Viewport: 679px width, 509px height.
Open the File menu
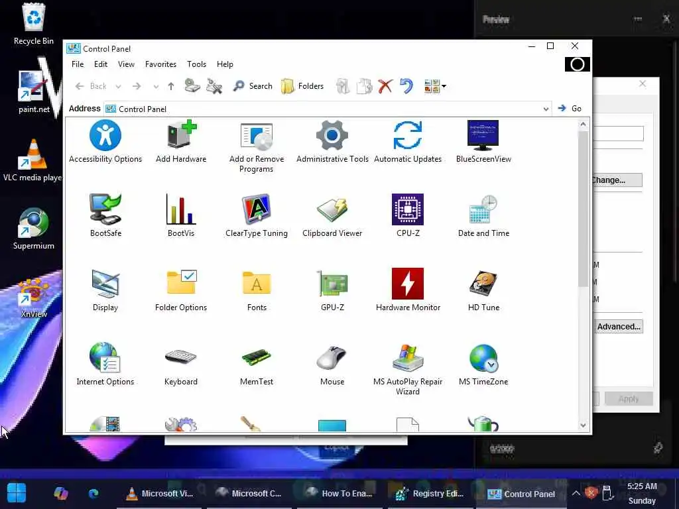pyautogui.click(x=78, y=64)
